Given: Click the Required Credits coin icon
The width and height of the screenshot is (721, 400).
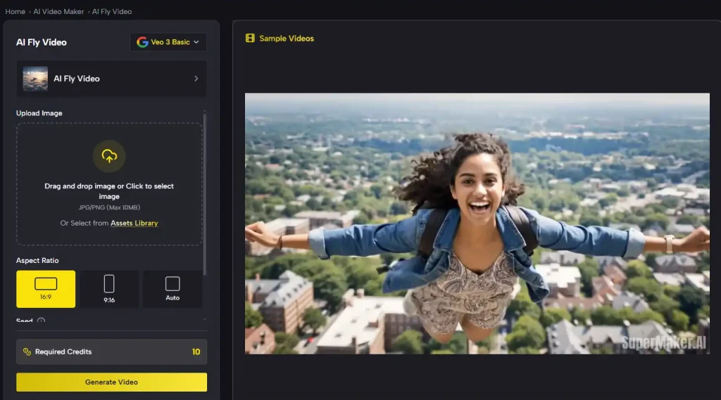Looking at the screenshot, I should pos(27,351).
